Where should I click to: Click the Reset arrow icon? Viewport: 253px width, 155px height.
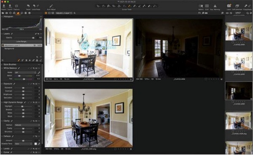click(x=28, y=6)
